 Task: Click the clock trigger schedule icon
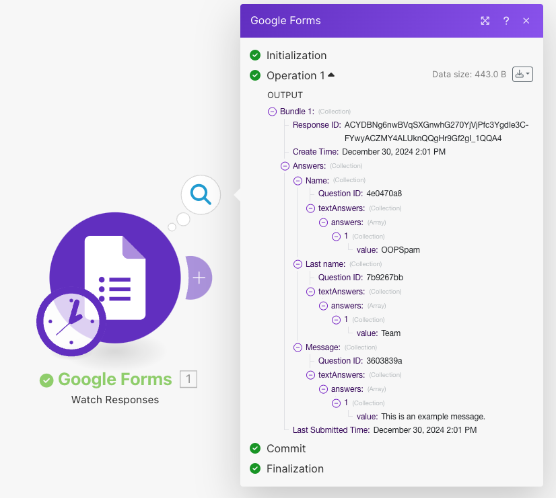(71, 322)
